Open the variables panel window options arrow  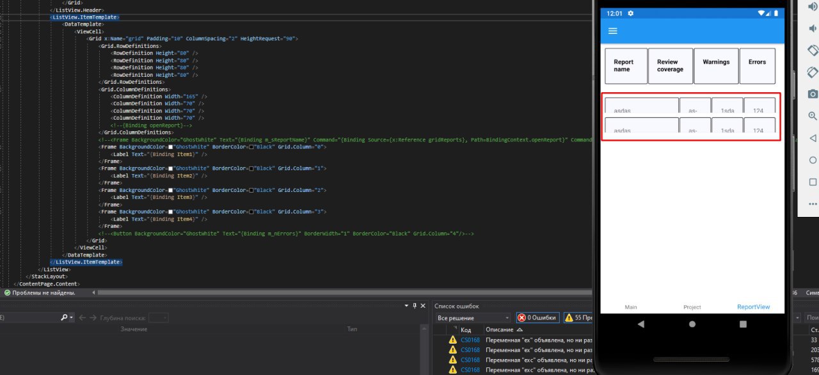click(406, 306)
